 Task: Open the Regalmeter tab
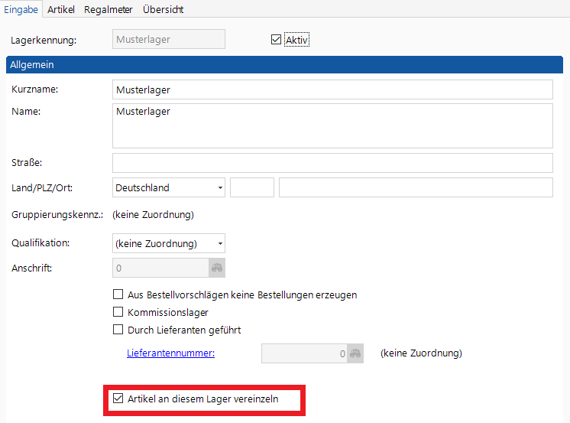point(108,10)
